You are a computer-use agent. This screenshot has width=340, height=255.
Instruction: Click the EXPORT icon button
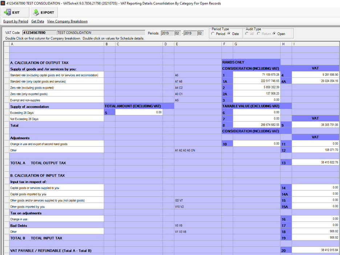click(x=44, y=12)
